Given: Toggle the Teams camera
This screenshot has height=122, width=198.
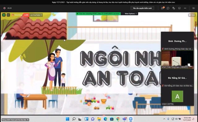Looking at the screenshot, I should pos(194,8).
